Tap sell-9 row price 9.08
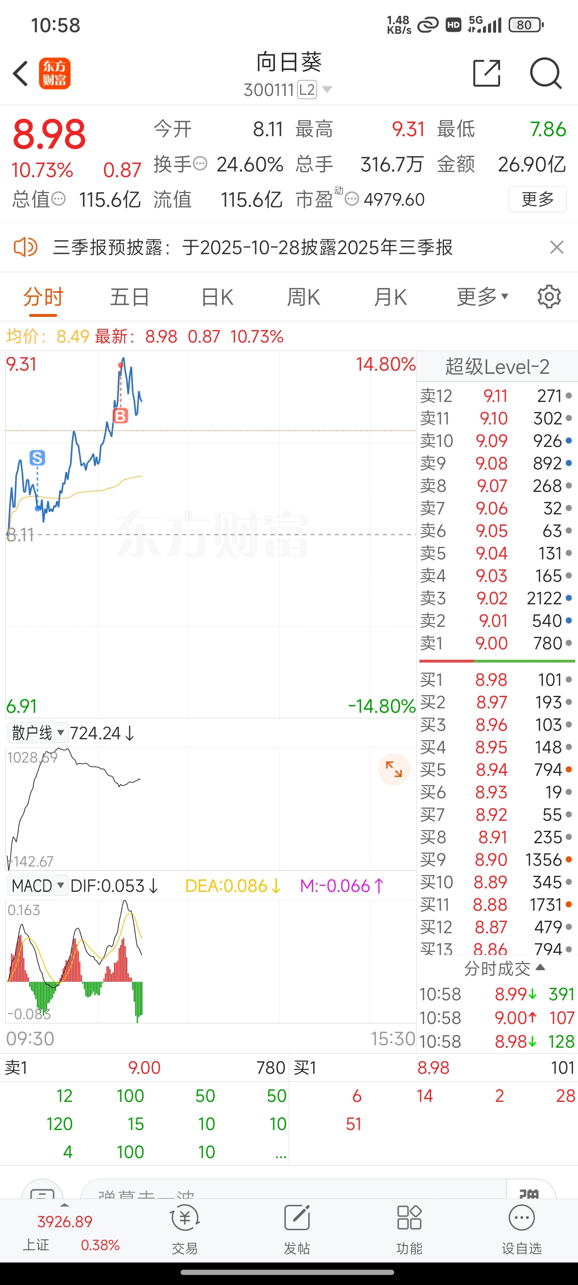This screenshot has height=1285, width=578. [492, 463]
